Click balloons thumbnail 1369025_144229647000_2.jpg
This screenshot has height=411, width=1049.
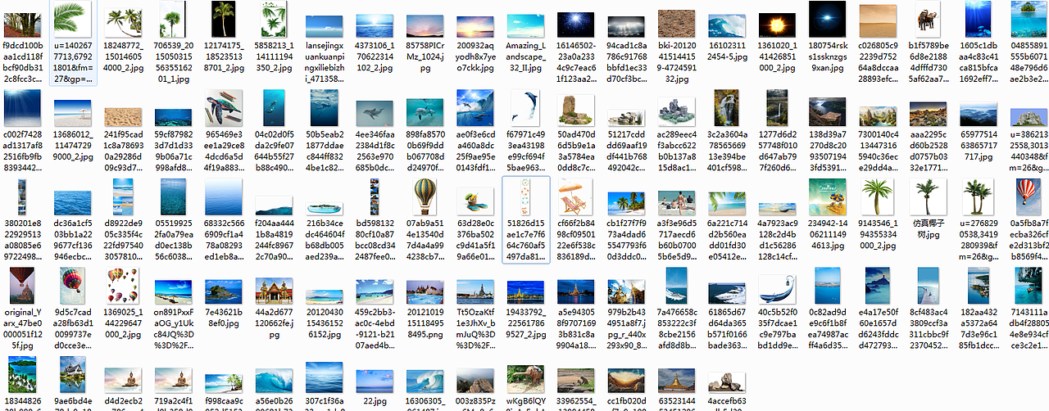[124, 285]
